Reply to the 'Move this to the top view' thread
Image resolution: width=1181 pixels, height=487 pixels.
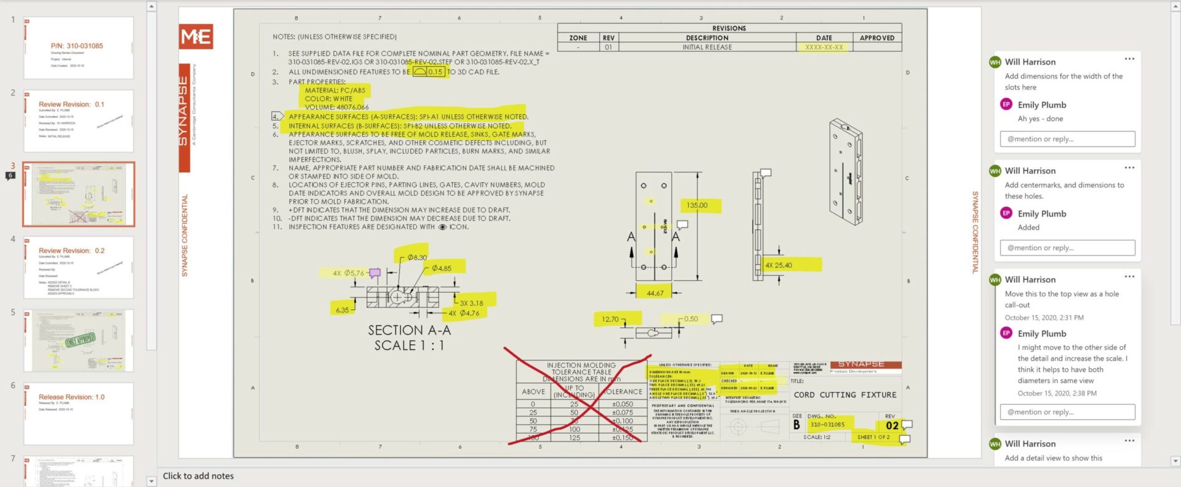tap(1067, 412)
